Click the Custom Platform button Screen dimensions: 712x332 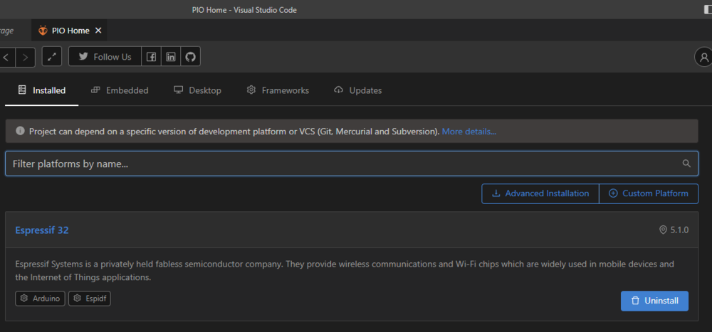click(649, 193)
